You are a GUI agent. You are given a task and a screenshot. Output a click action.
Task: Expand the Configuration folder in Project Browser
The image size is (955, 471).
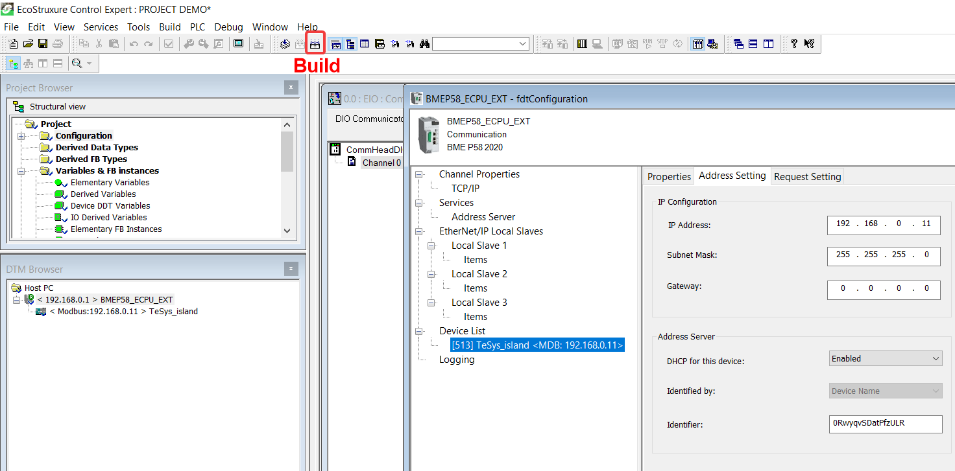[x=21, y=136]
